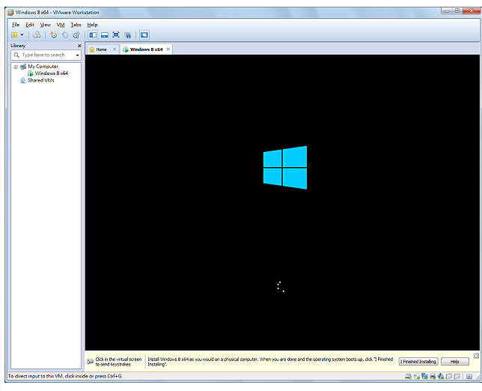Open the power options dropdown arrow
The image size is (482, 391).
point(22,35)
